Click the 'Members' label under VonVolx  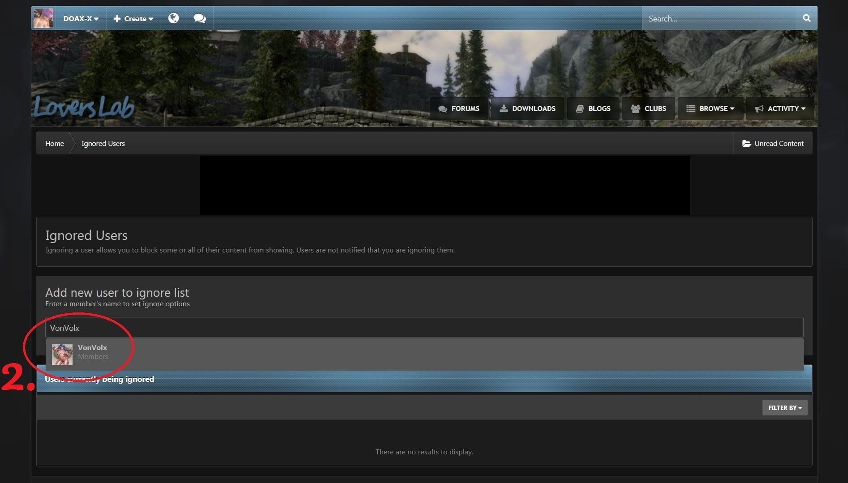pyautogui.click(x=93, y=357)
